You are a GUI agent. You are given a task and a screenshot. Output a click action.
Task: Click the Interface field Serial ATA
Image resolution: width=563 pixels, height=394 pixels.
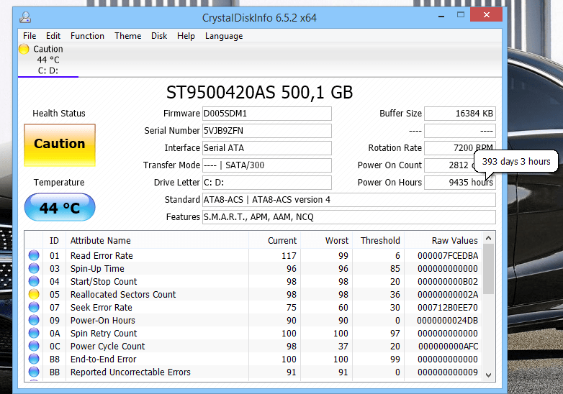click(267, 148)
